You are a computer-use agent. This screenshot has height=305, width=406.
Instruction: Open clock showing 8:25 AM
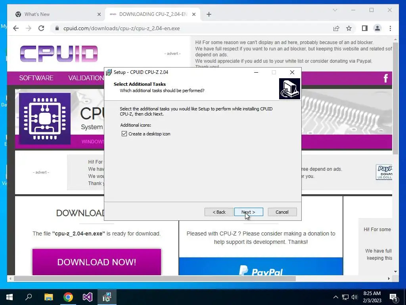[372, 297]
